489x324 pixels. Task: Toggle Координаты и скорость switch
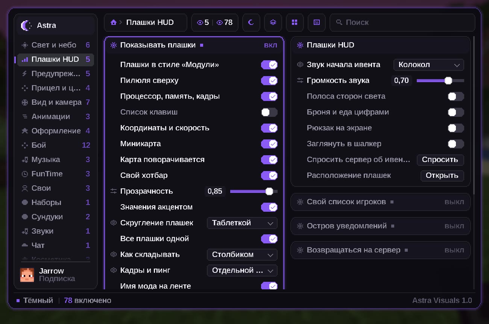pos(269,128)
